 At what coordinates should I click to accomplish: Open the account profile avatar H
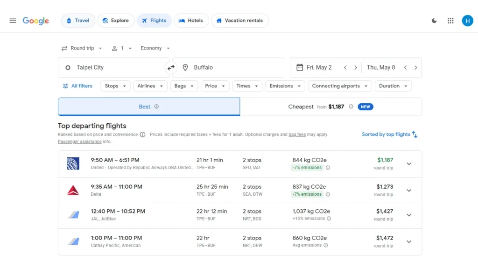(467, 21)
